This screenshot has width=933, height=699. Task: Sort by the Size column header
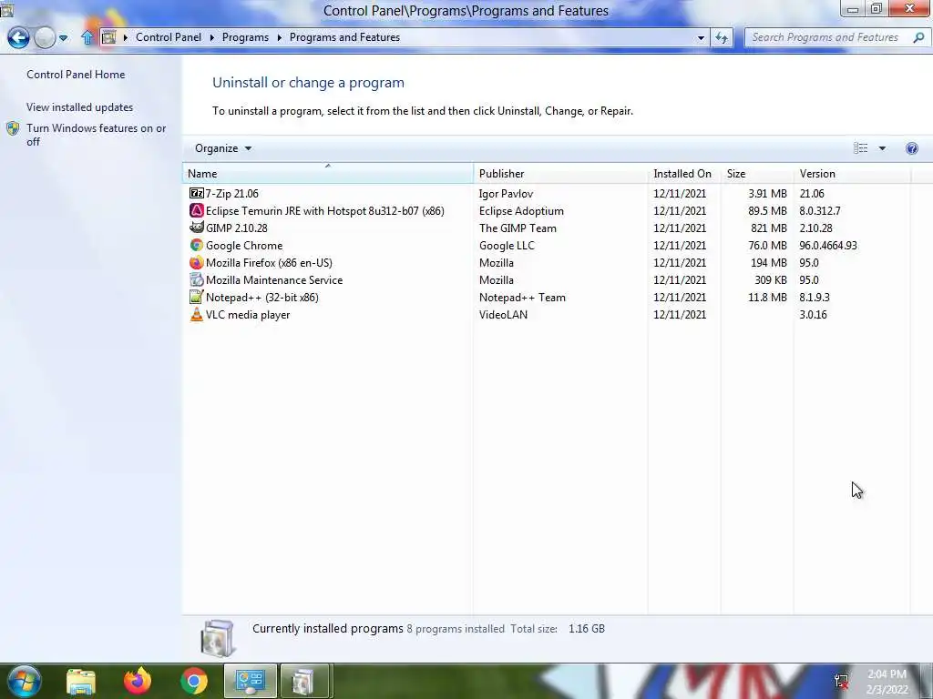click(757, 174)
